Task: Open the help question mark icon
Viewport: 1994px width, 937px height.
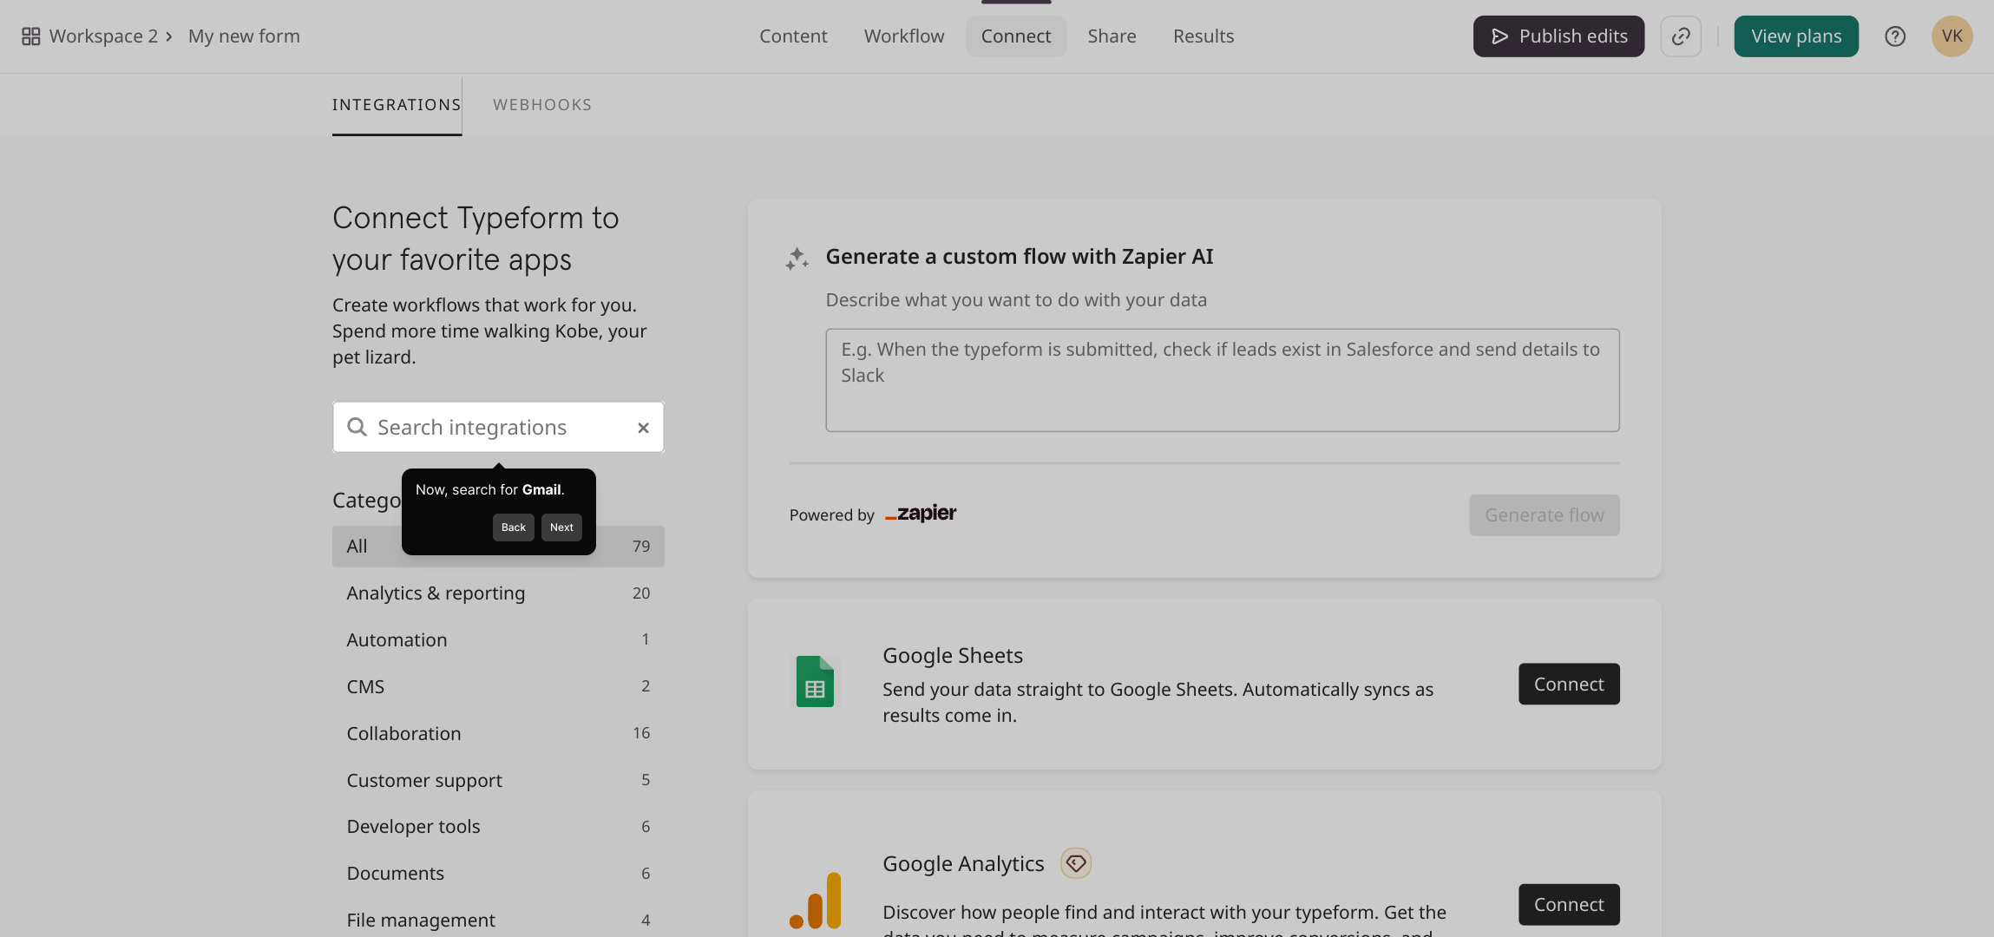Action: pyautogui.click(x=1895, y=36)
